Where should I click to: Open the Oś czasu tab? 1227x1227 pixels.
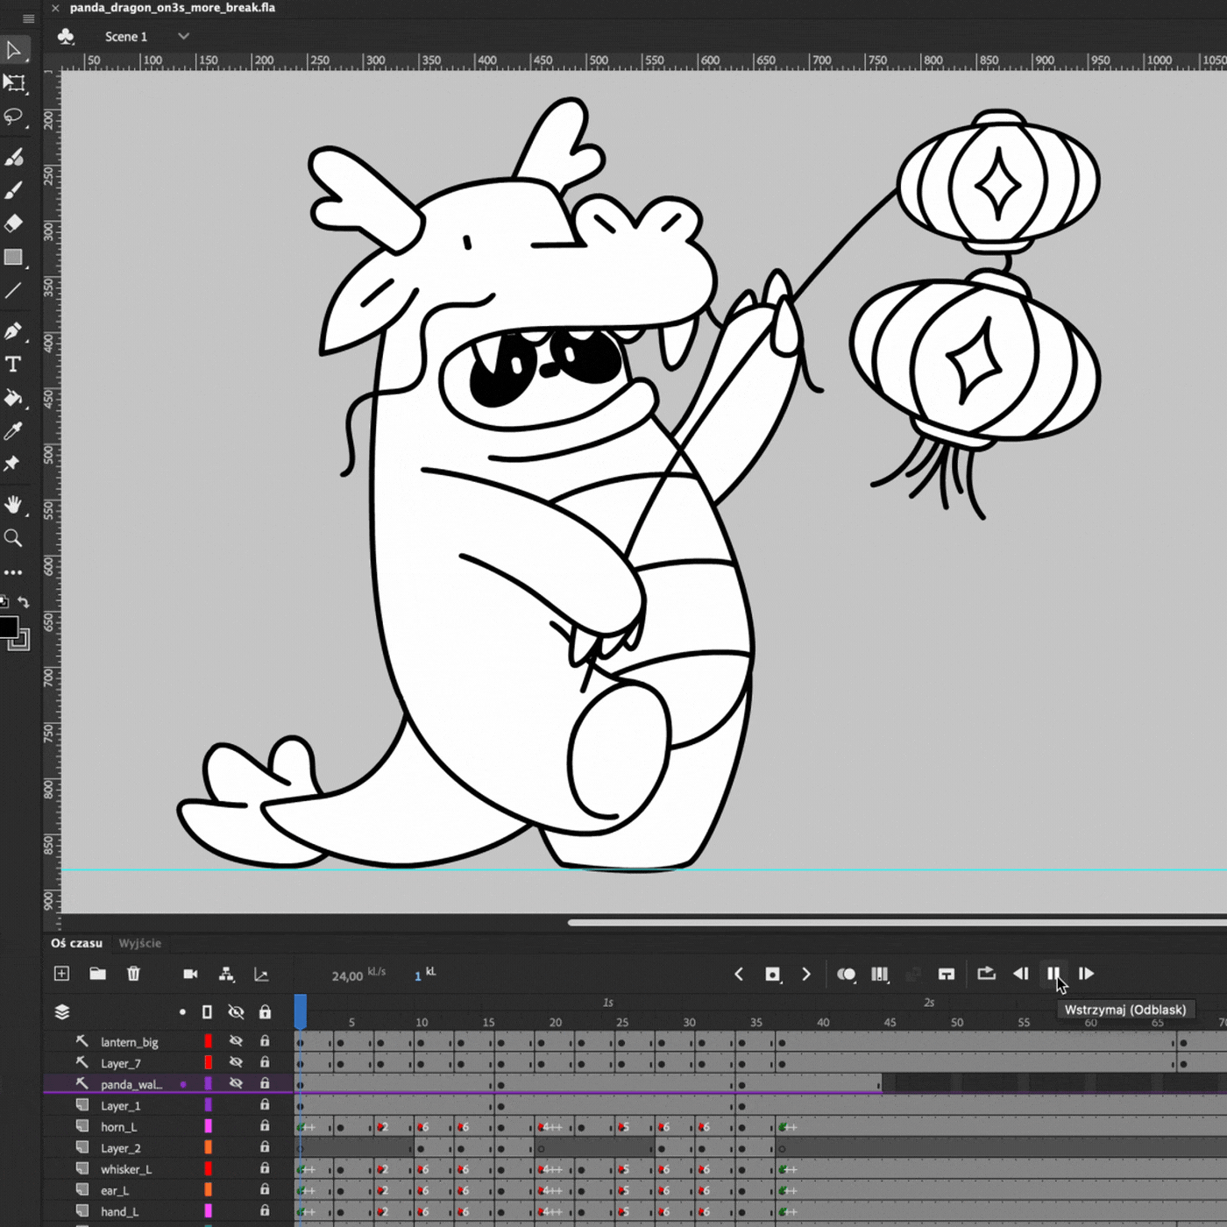coord(76,943)
